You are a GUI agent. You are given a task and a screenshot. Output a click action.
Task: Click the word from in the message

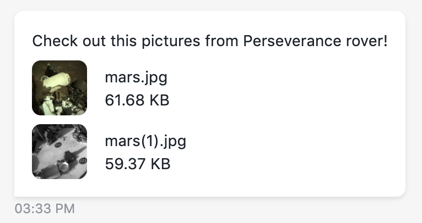pos(222,41)
